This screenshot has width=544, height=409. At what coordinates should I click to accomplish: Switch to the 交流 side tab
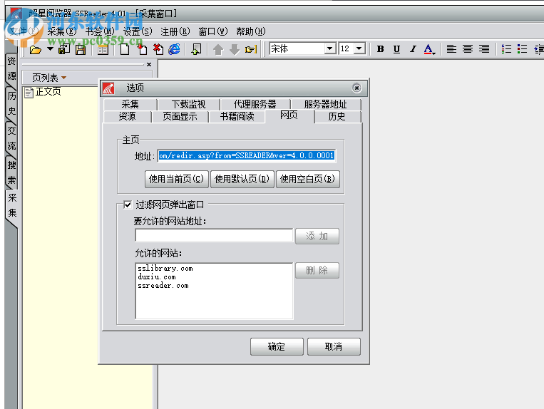point(11,138)
